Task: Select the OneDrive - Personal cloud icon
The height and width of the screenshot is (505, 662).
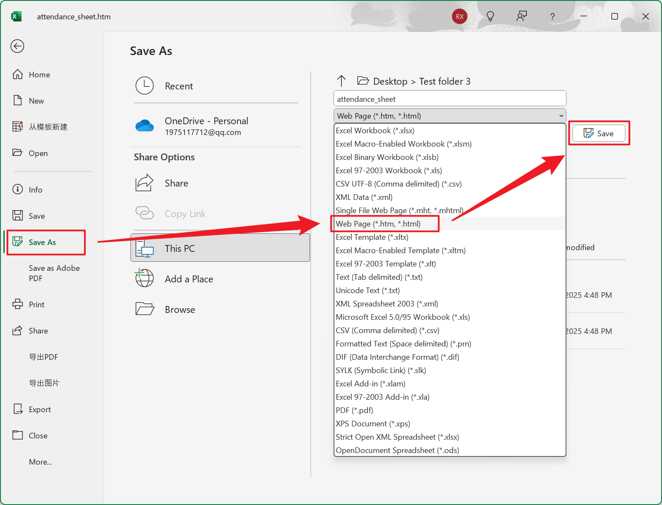Action: pyautogui.click(x=145, y=125)
